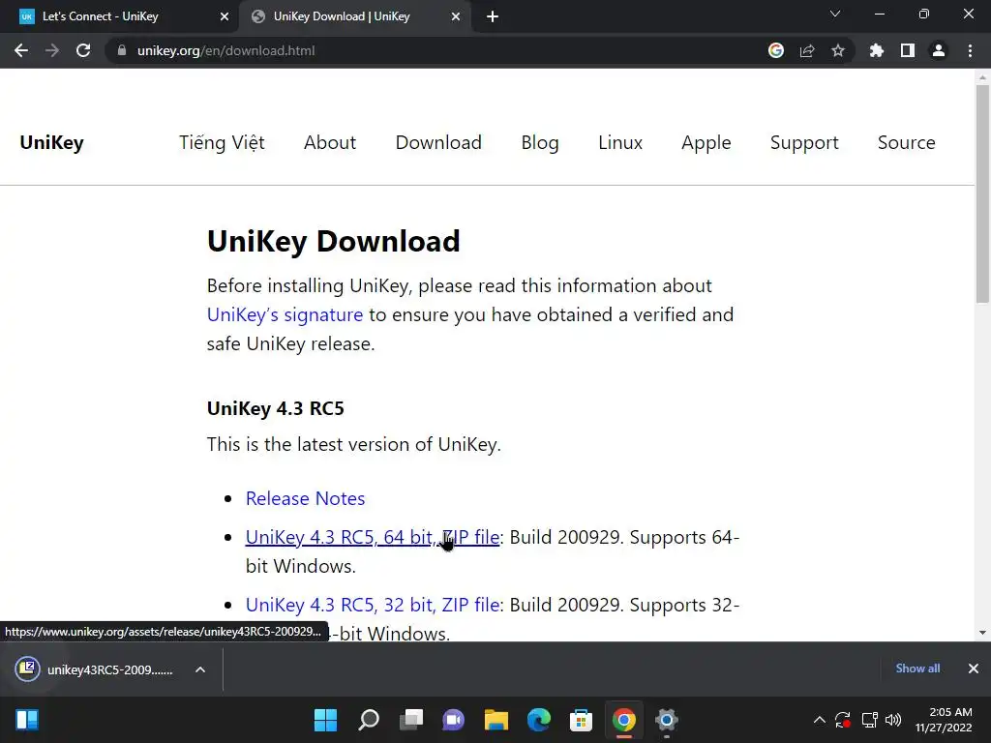Open the Support page

(x=804, y=143)
